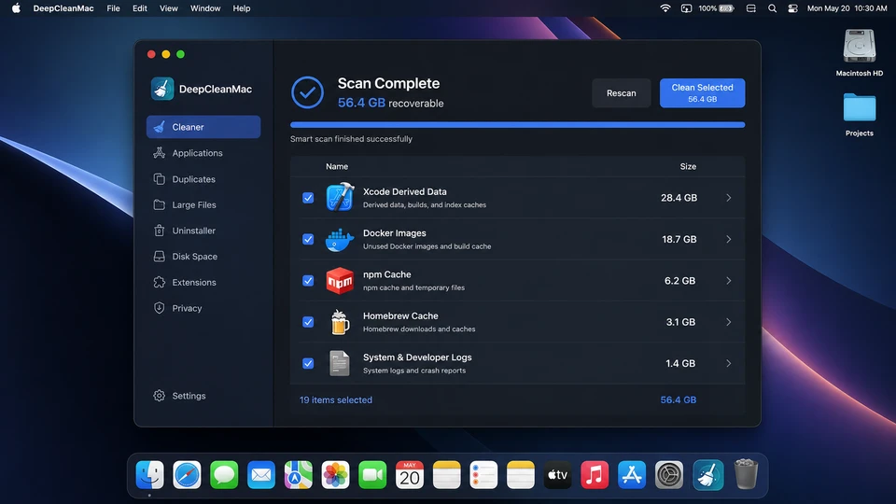The image size is (896, 504).
Task: Uncheck System & Developer Logs checkbox
Action: pyautogui.click(x=308, y=363)
